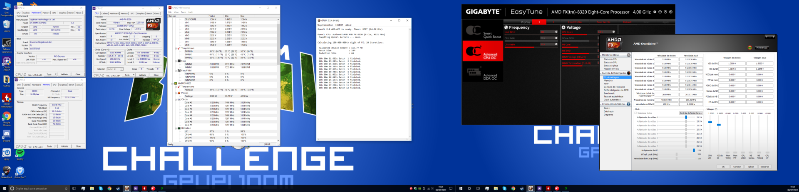Select the Advanced CPU OC mode in EasyTune

pos(483,52)
